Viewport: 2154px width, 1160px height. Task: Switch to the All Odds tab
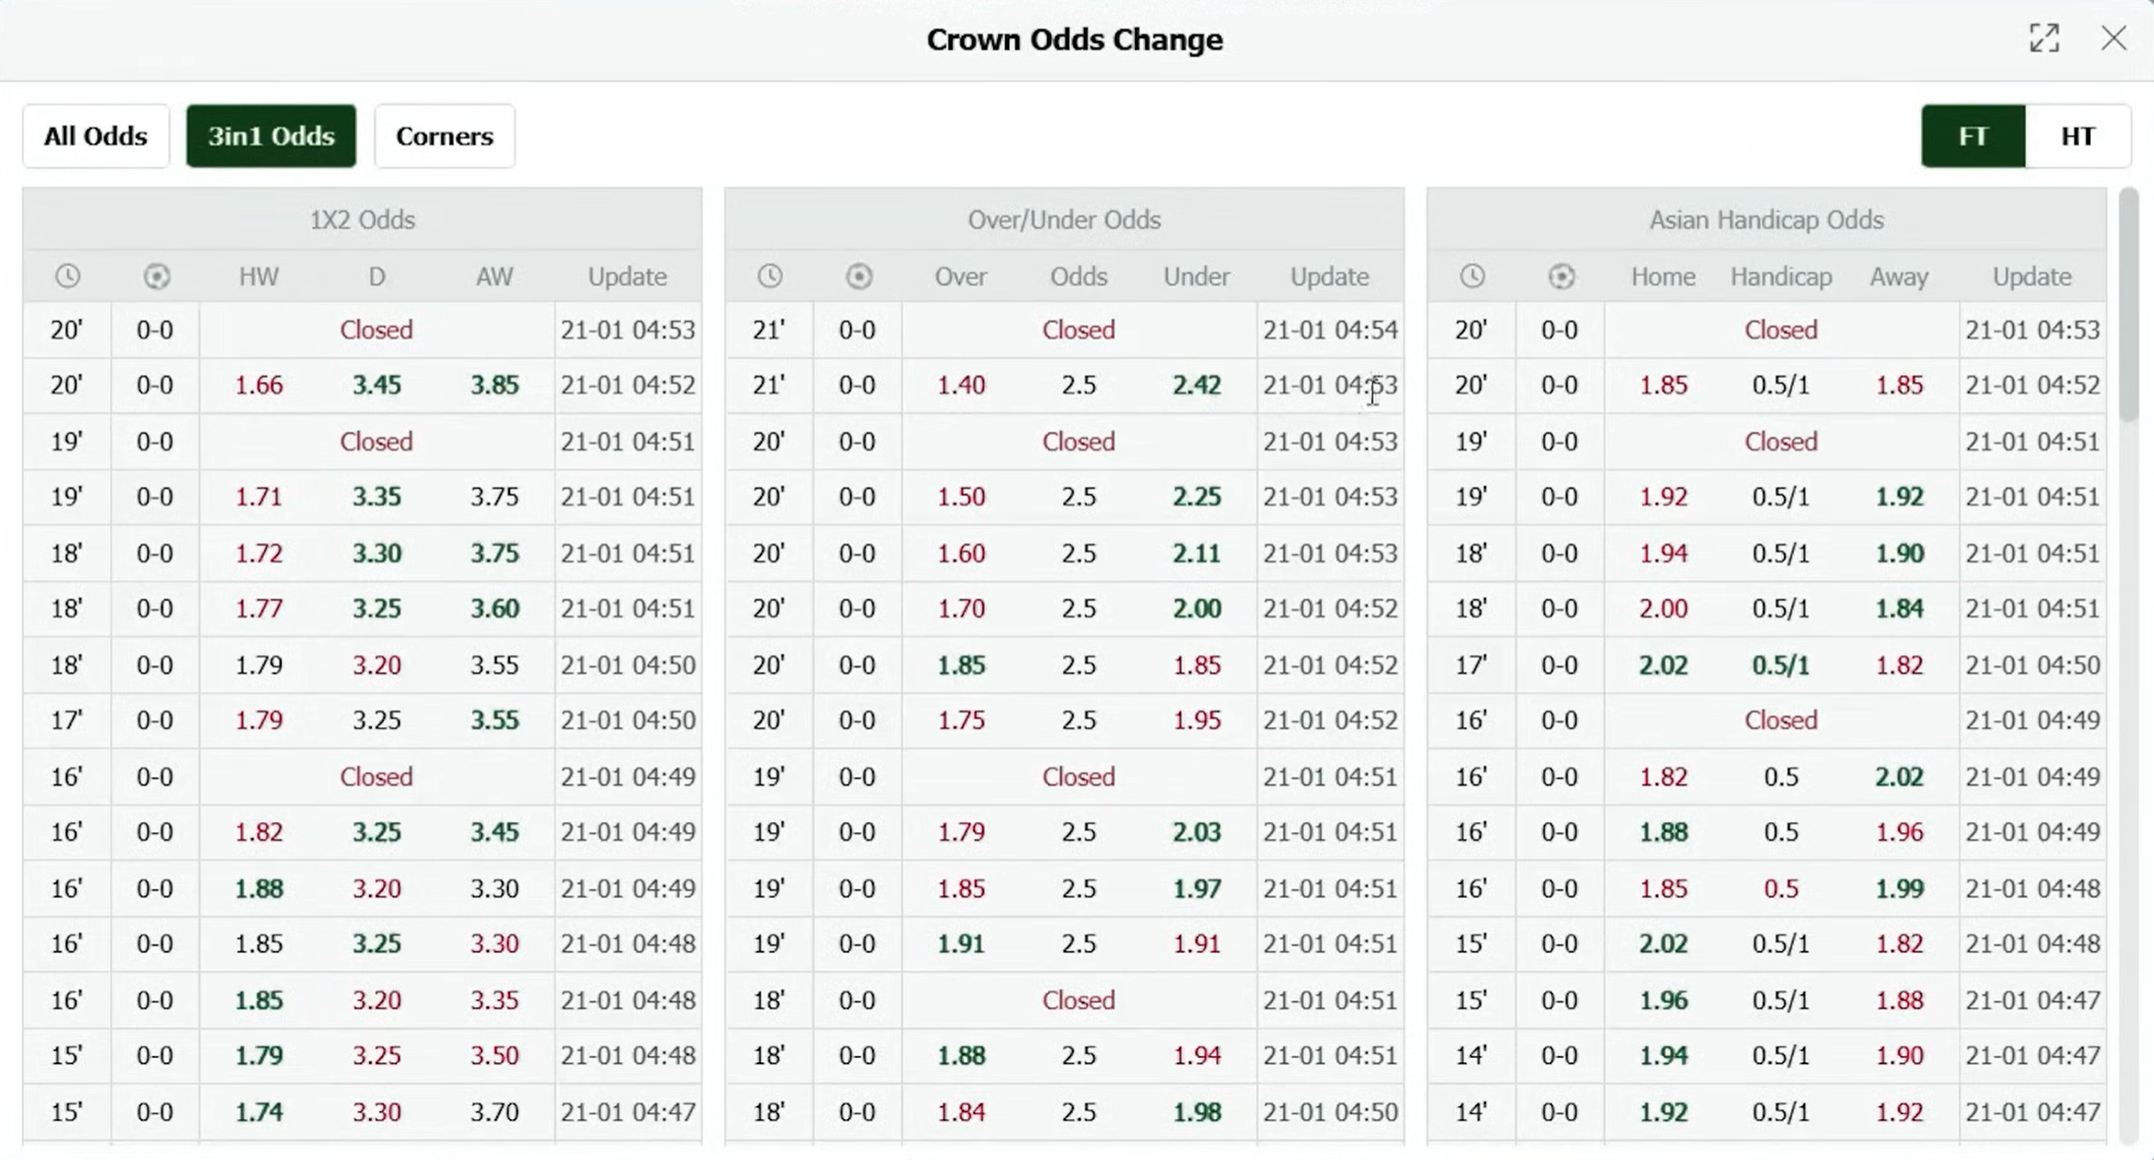click(x=95, y=136)
